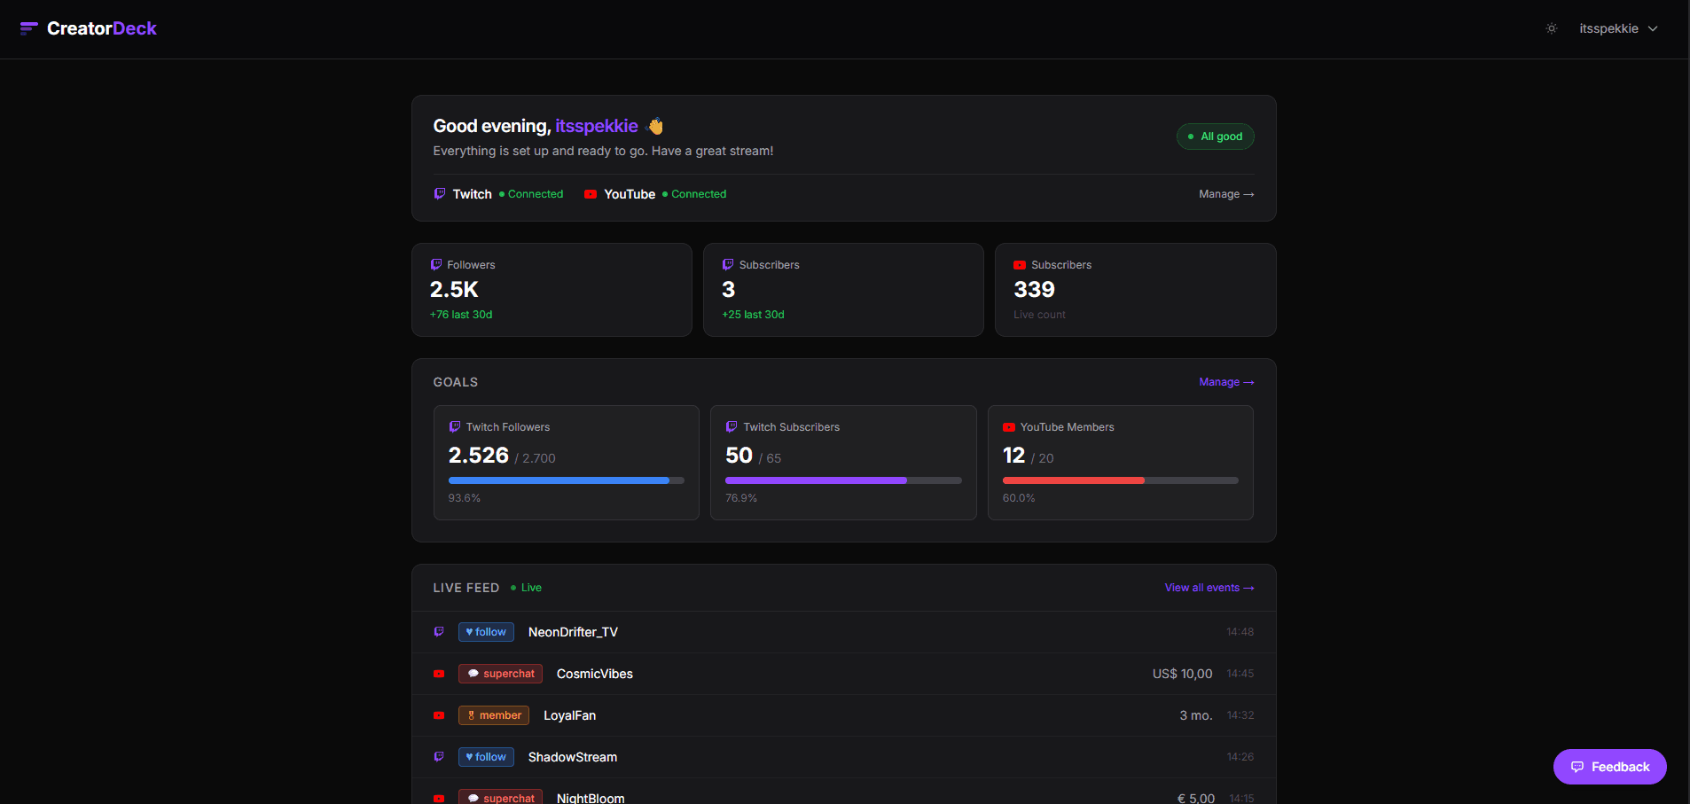Click the Twitch icon on Twitch Followers goal
1690x804 pixels.
[455, 426]
